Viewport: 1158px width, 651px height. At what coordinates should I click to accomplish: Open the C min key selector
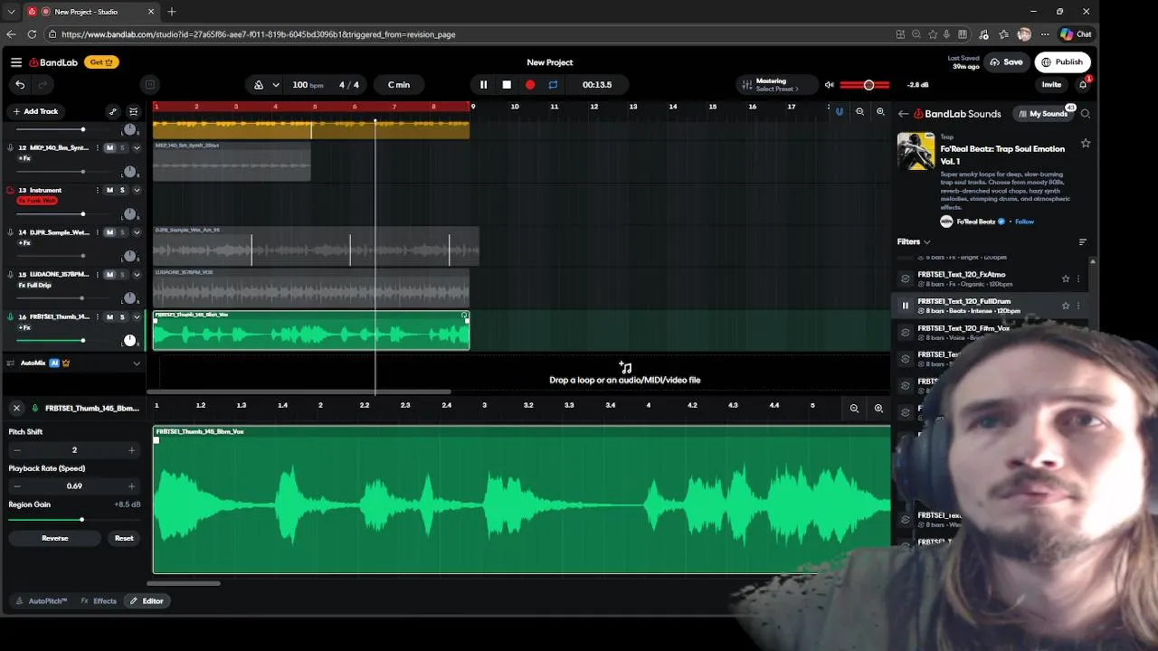point(399,85)
